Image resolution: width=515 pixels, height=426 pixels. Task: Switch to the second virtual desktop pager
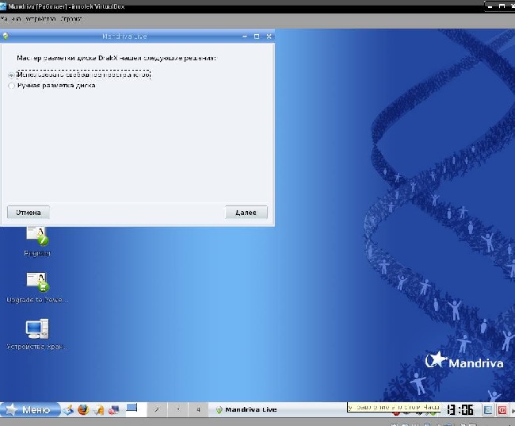point(157,409)
